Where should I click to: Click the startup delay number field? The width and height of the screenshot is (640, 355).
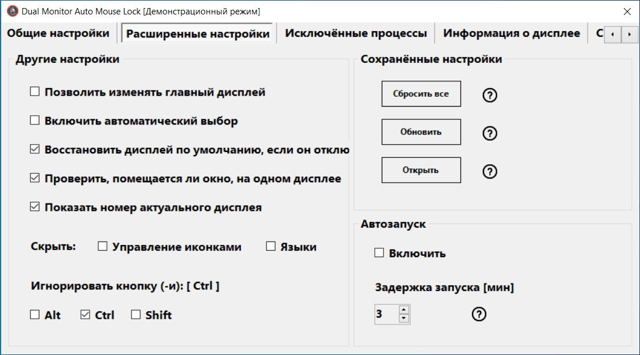(x=386, y=314)
